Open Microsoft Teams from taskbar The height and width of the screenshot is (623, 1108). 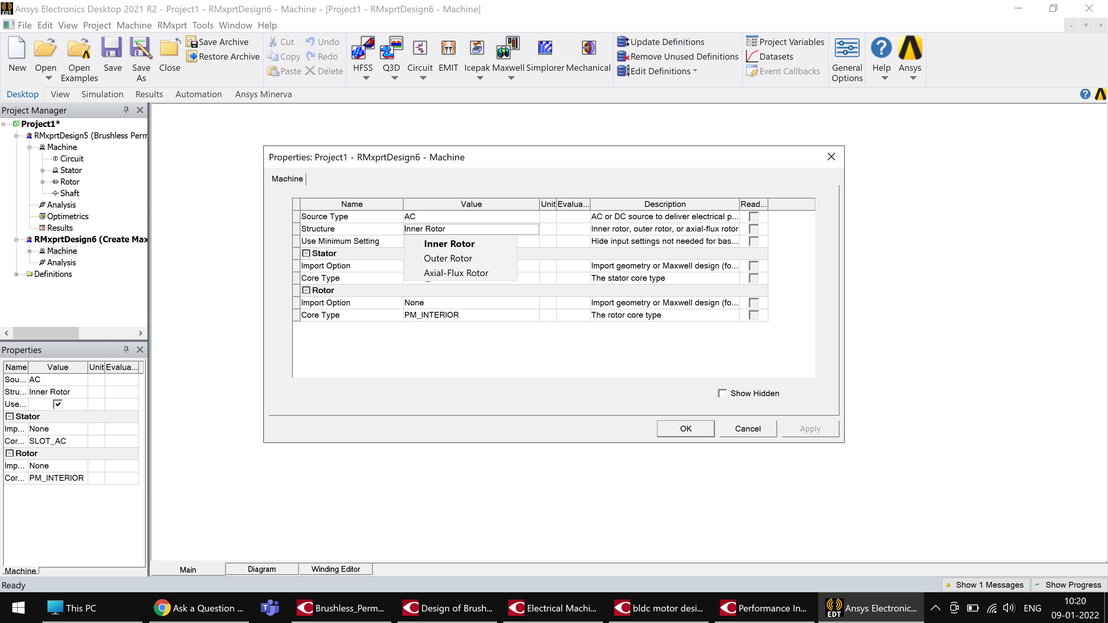(270, 608)
